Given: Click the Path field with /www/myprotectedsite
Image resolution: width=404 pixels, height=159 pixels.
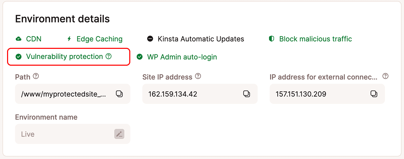Looking at the screenshot, I should click(73, 94).
